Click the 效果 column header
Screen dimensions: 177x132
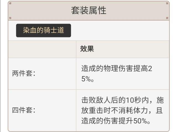click(87, 49)
